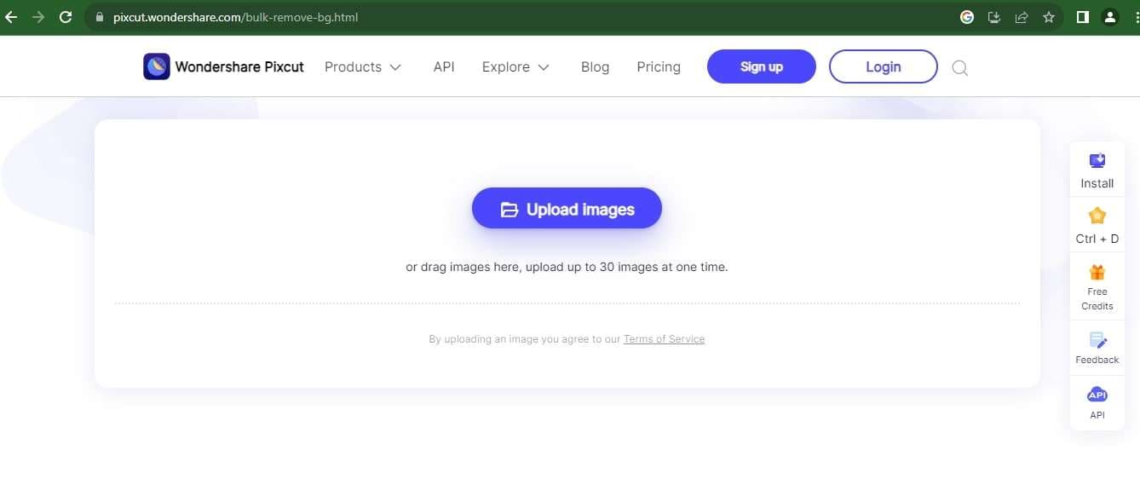Open the Terms of Service link
The height and width of the screenshot is (502, 1140).
click(664, 339)
